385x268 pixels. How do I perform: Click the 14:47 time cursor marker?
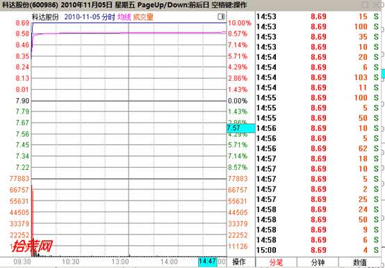point(208,261)
